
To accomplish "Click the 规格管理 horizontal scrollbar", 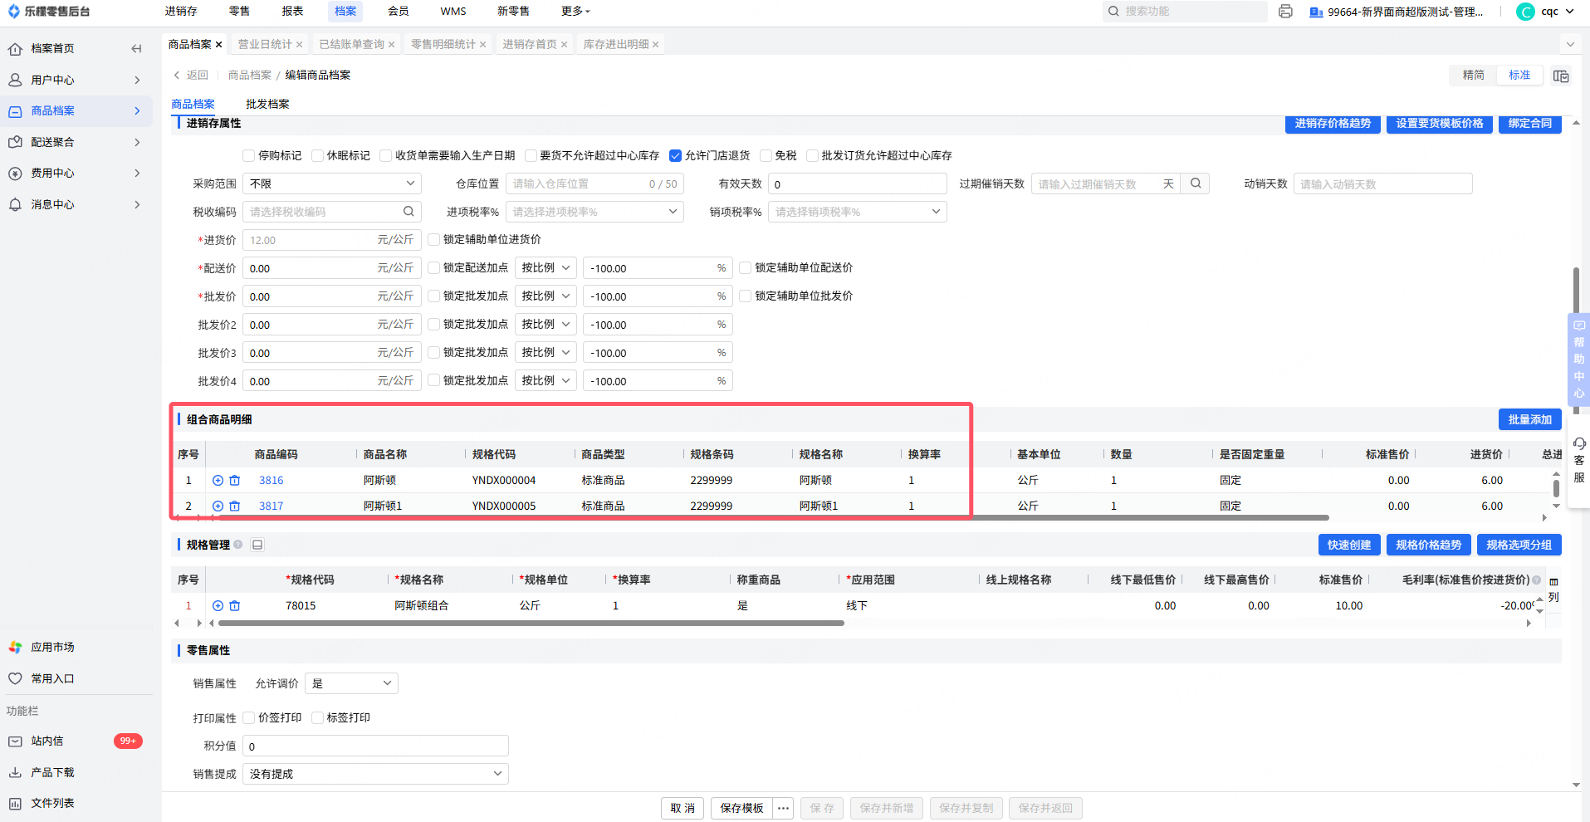I will click(x=531, y=624).
